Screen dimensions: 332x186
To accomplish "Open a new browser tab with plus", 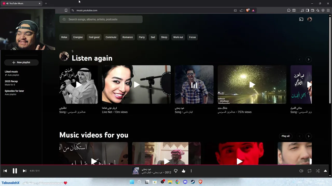I will coord(46,3).
